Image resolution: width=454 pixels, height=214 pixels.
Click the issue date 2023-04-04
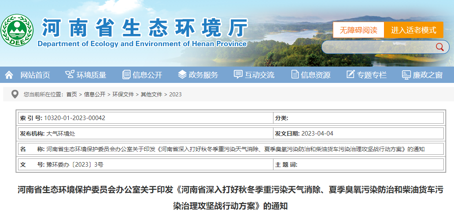click(x=317, y=134)
